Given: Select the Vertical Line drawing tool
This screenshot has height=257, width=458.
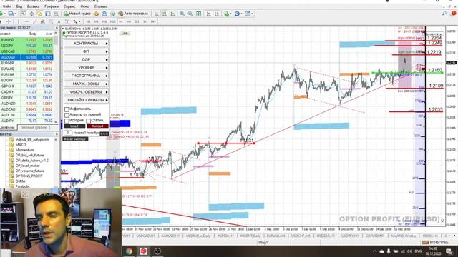Looking at the screenshot, I should [18, 21].
